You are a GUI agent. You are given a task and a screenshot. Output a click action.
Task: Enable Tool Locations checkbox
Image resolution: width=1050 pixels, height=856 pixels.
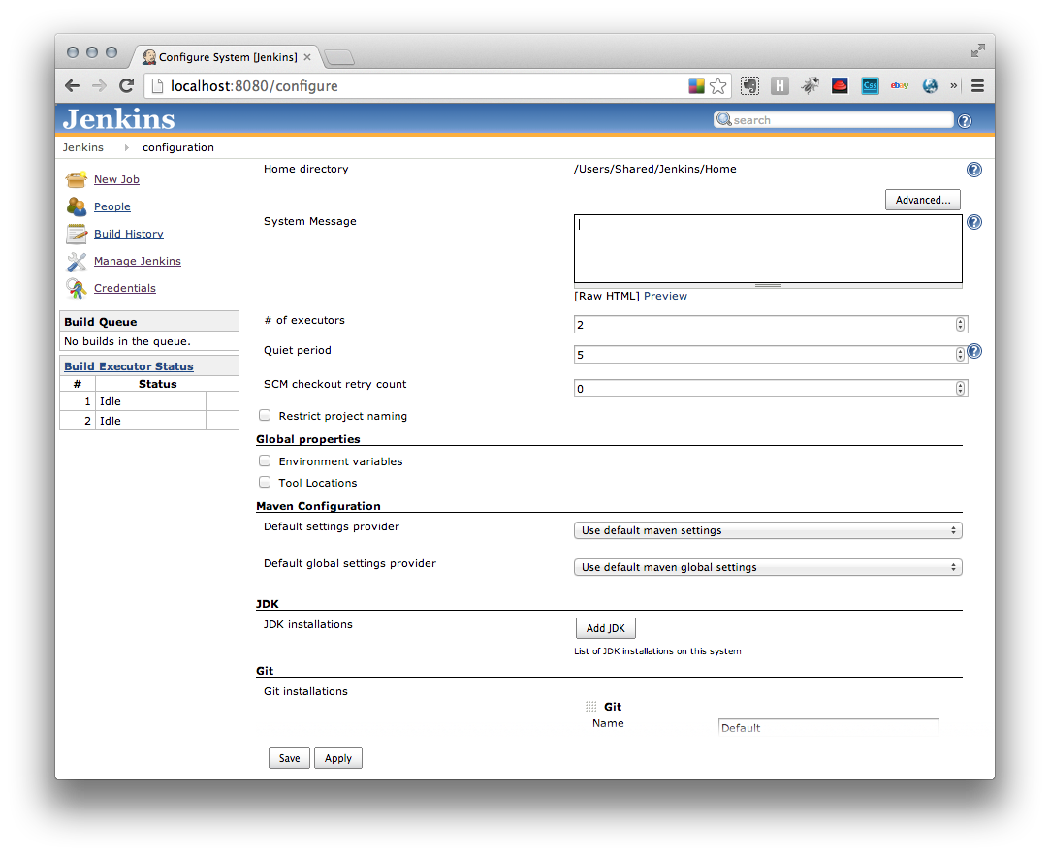click(x=266, y=482)
